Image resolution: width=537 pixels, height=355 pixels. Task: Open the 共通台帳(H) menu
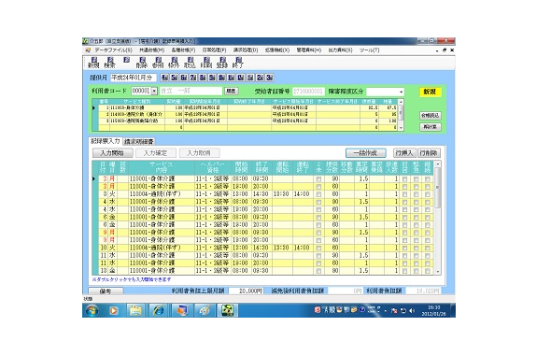coord(151,50)
